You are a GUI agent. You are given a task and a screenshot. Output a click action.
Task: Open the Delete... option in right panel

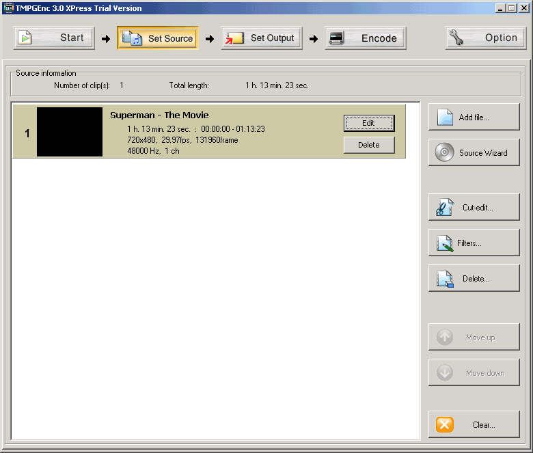pyautogui.click(x=474, y=279)
